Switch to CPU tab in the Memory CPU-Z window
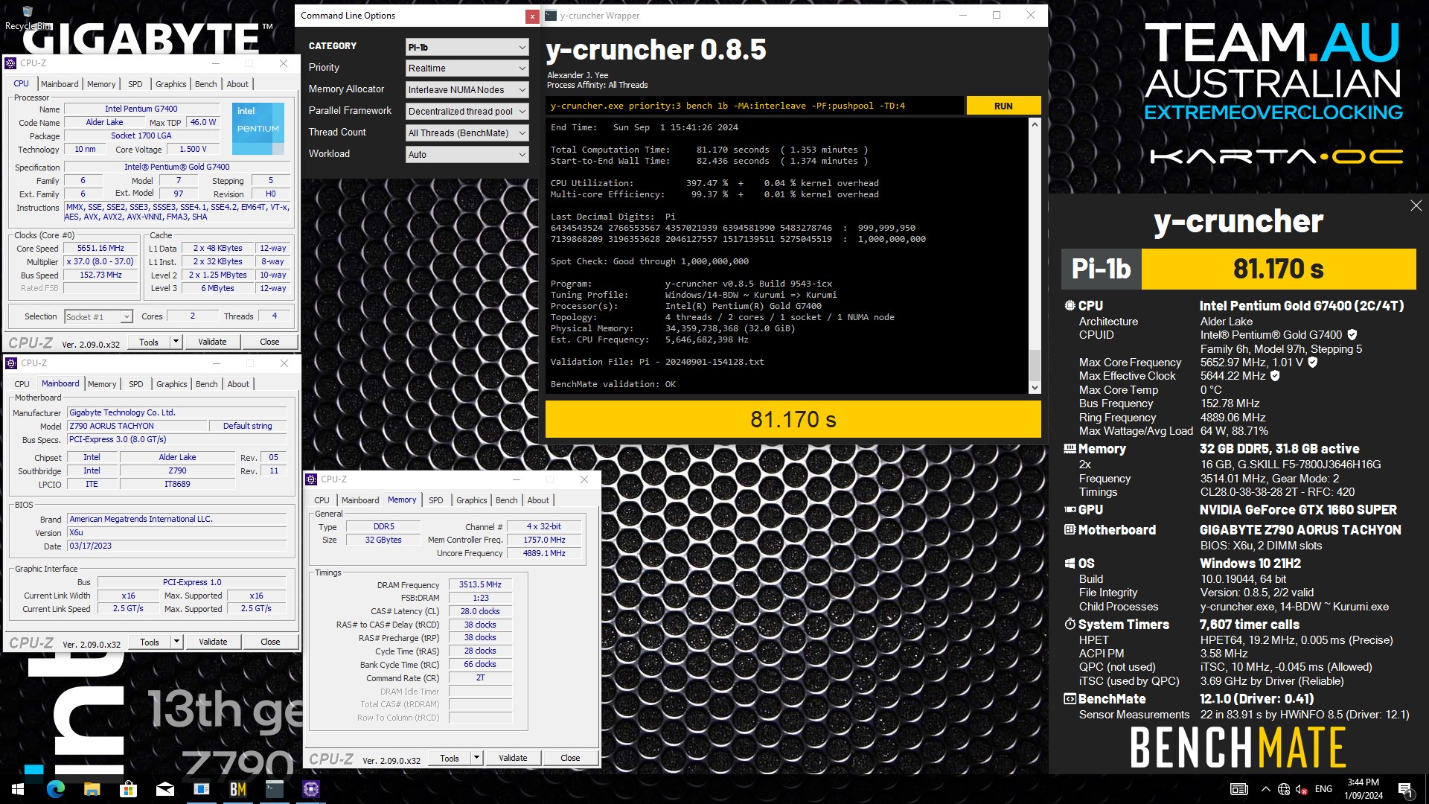Image resolution: width=1429 pixels, height=804 pixels. coord(322,500)
